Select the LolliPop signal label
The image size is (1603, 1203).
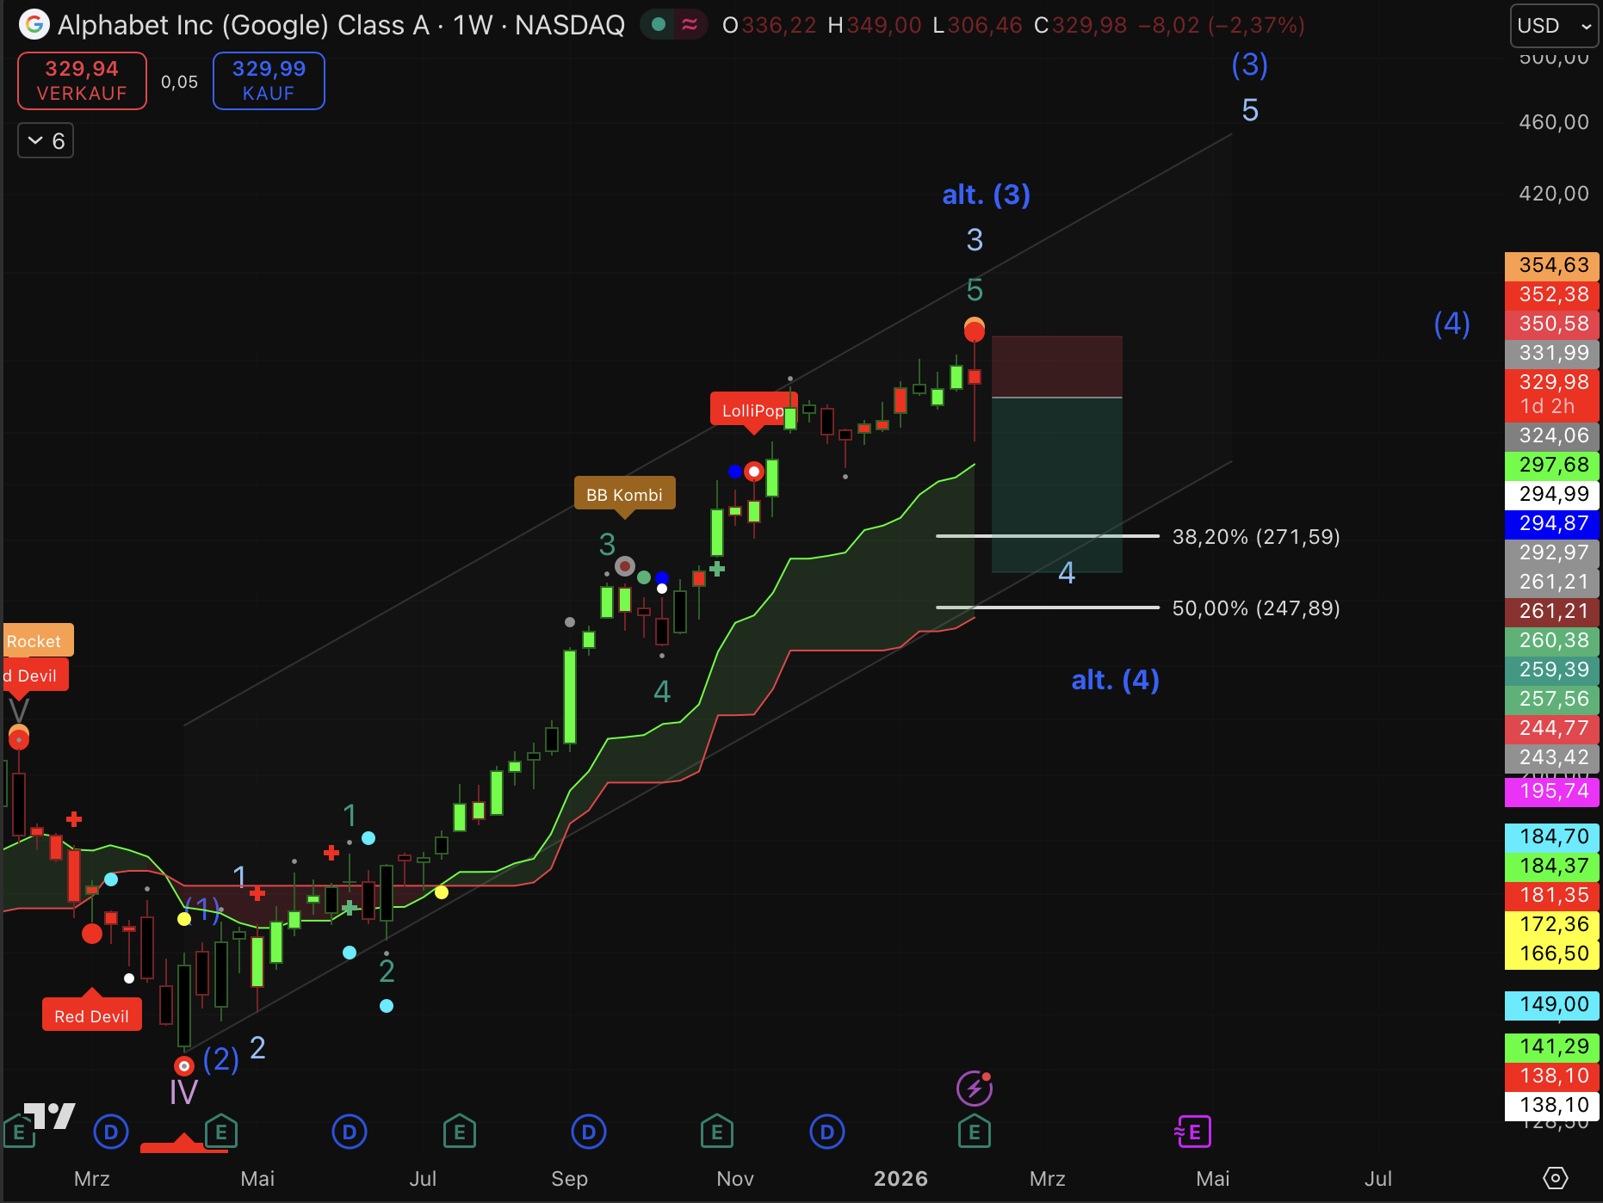coord(752,410)
